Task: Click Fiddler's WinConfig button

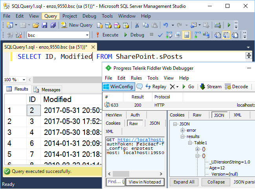Action: 118,87
